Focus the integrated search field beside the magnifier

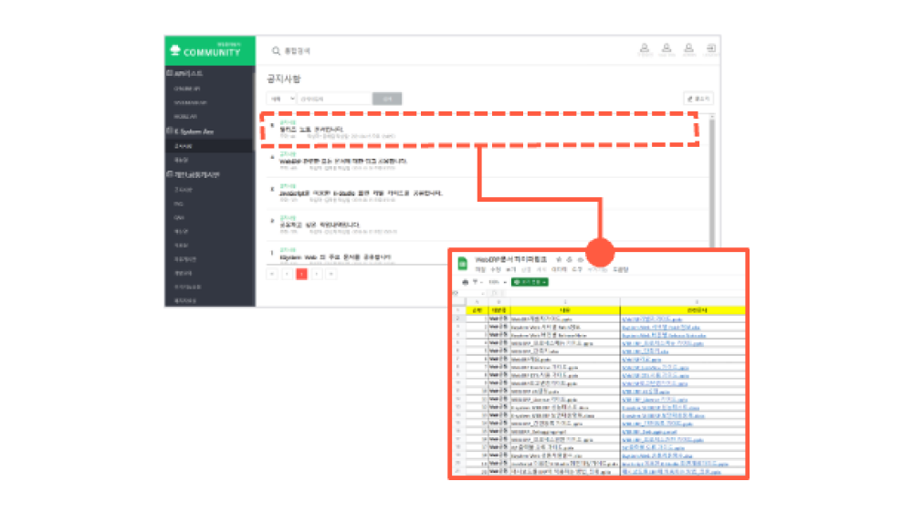click(298, 51)
